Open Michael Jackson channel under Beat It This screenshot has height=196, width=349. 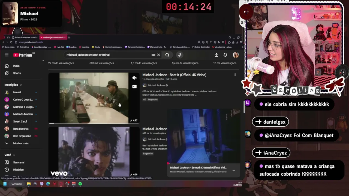(x=157, y=85)
